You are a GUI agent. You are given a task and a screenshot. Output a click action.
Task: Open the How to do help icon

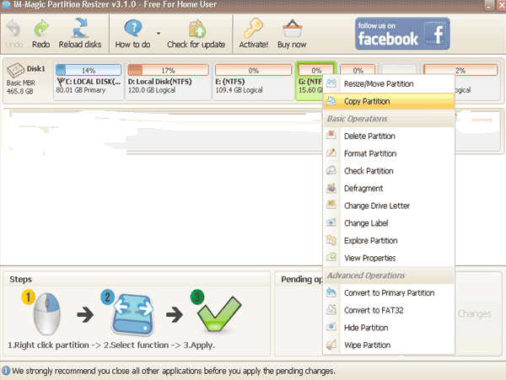tap(132, 29)
